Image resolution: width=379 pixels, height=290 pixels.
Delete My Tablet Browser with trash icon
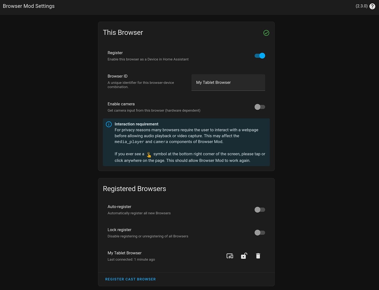258,256
